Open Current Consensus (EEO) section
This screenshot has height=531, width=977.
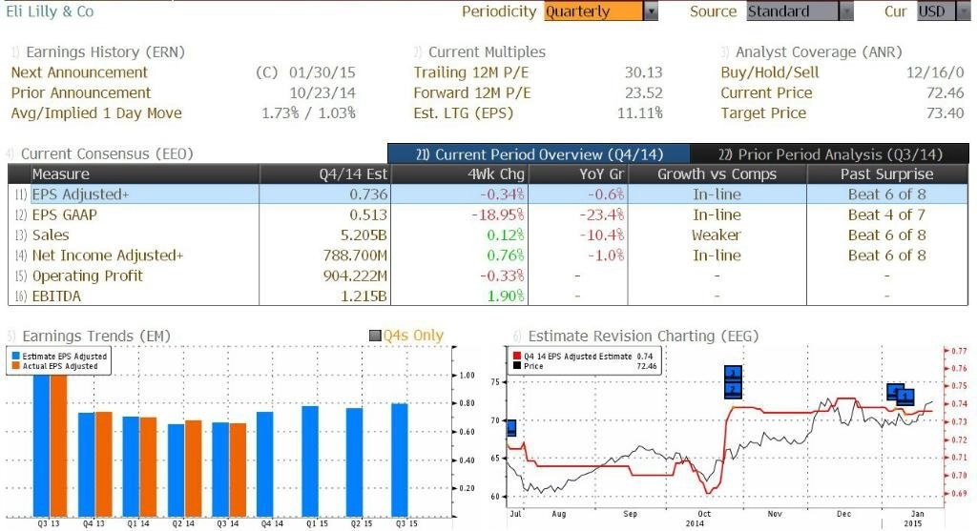coord(107,153)
